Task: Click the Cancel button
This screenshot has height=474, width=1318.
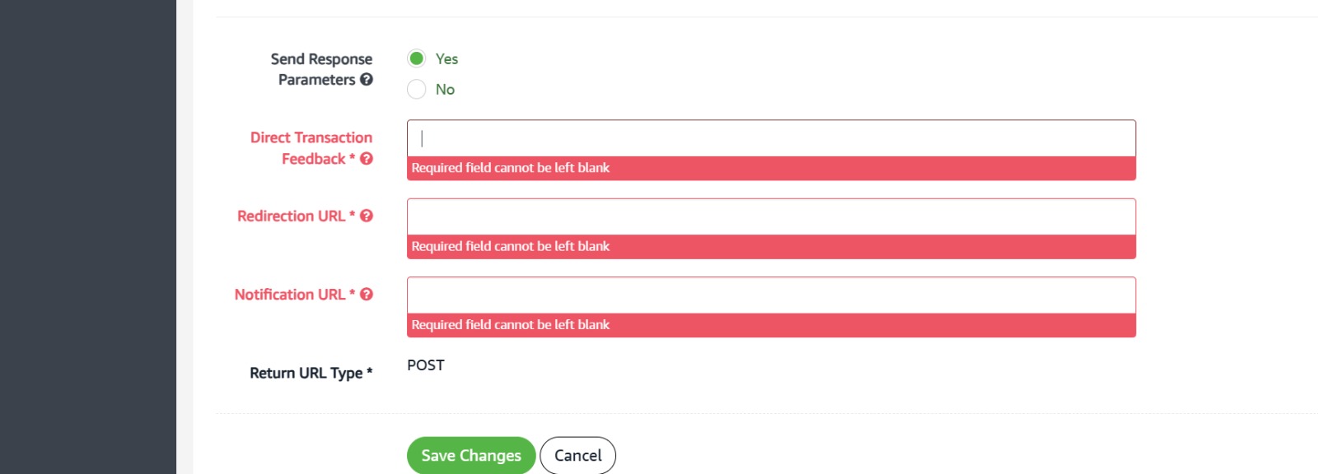Action: tap(577, 455)
